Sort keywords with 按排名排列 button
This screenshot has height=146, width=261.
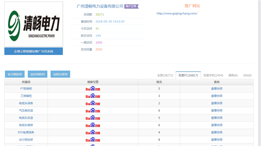[x=60, y=74]
